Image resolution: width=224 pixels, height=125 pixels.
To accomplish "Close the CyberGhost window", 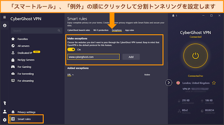I will click(220, 15).
